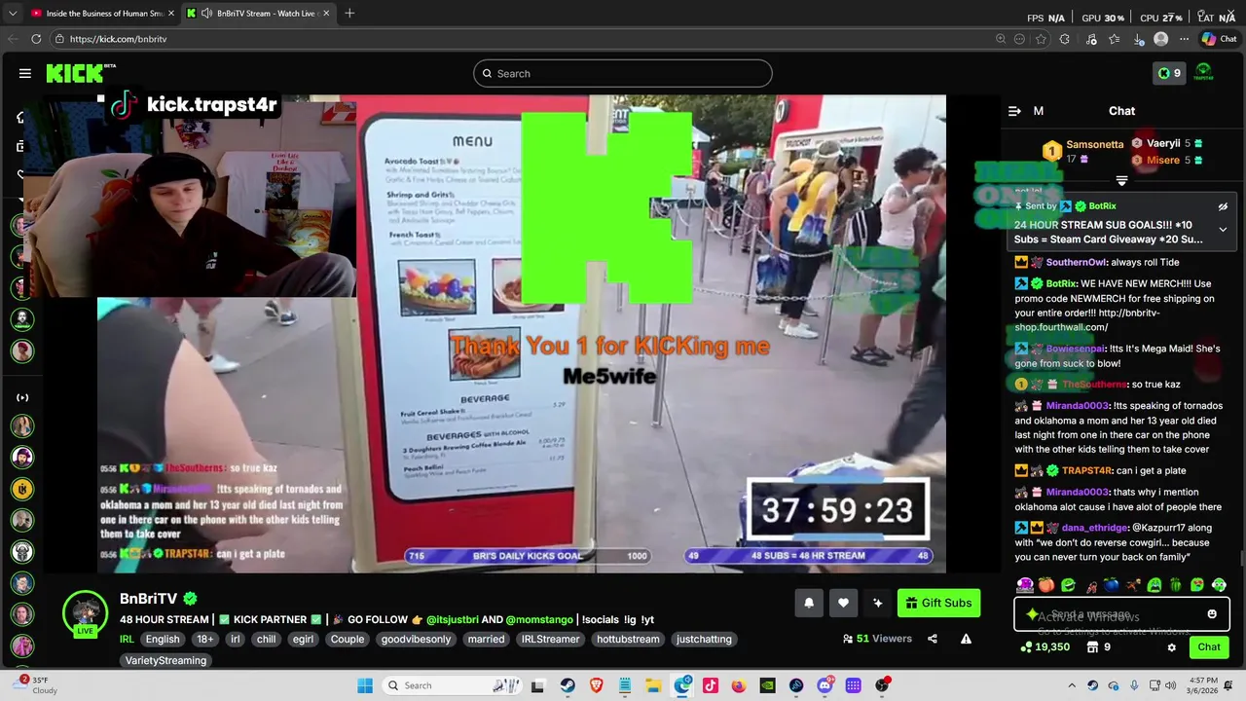Click the Gift Subs button
The image size is (1246, 701).
938,603
